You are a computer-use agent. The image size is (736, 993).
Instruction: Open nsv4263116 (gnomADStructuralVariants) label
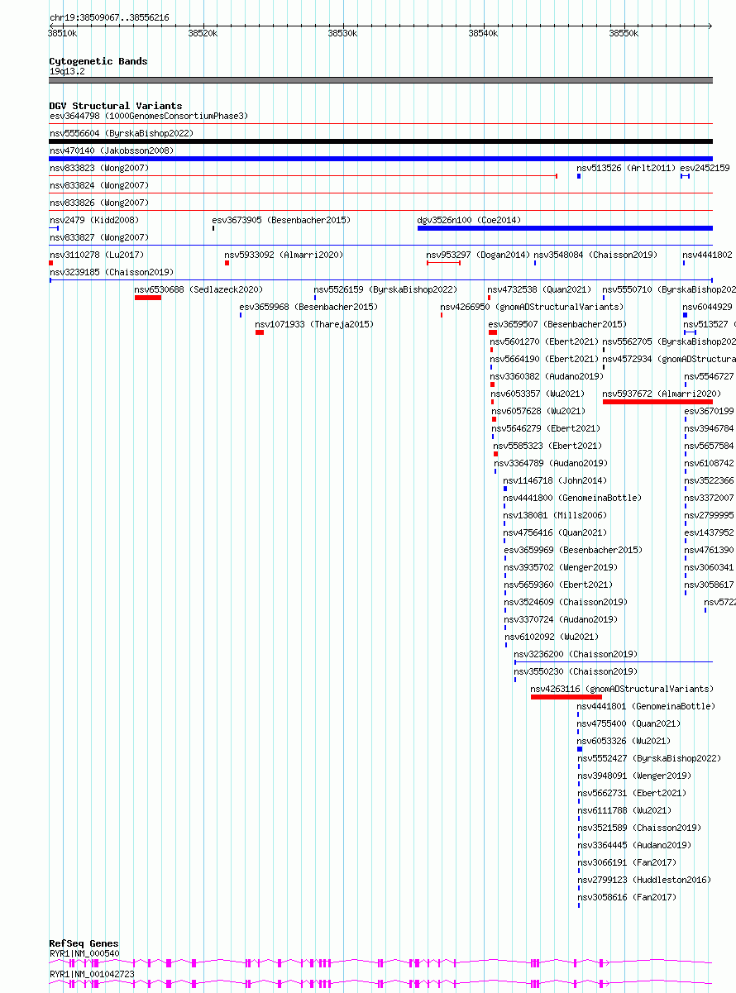(x=622, y=689)
